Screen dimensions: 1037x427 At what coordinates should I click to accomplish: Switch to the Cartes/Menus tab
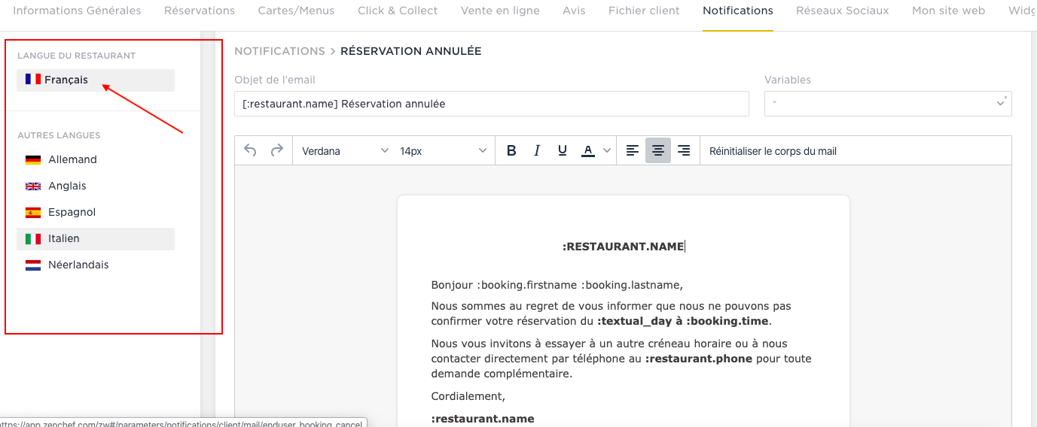(296, 11)
